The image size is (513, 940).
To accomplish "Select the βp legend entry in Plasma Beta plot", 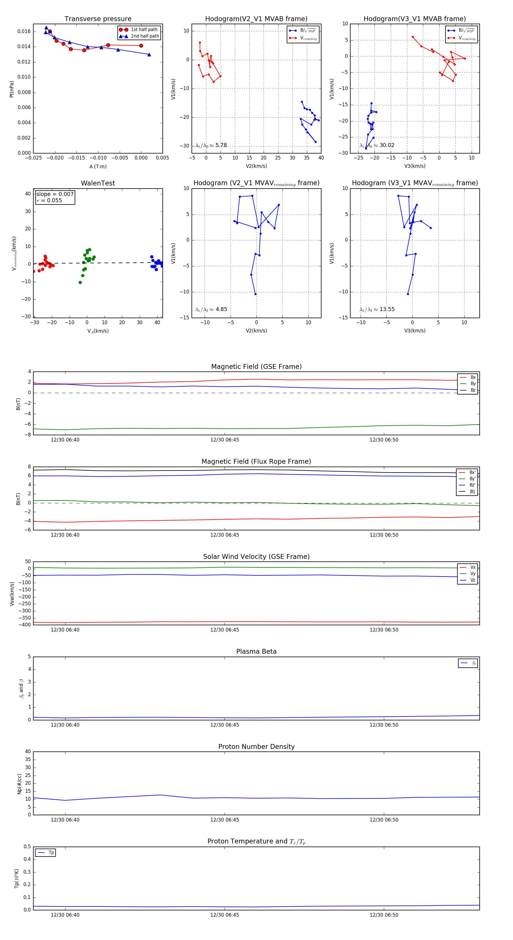I will click(468, 663).
